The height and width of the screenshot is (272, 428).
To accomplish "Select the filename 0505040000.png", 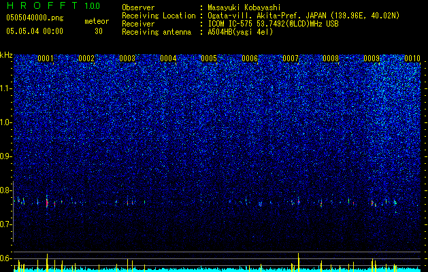I will tap(35, 18).
